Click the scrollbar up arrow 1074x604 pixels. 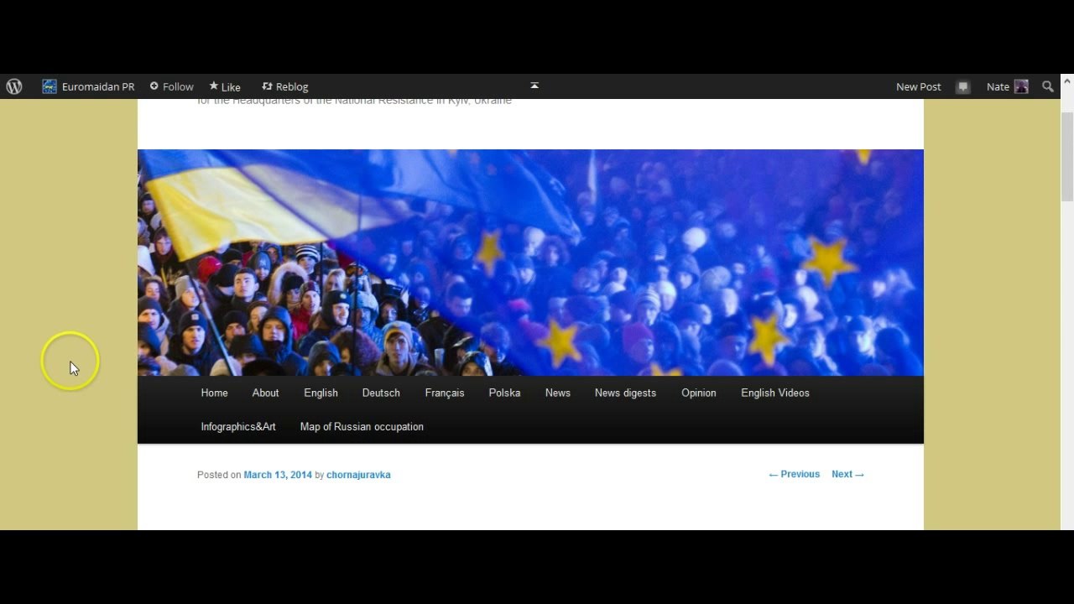(x=1067, y=81)
